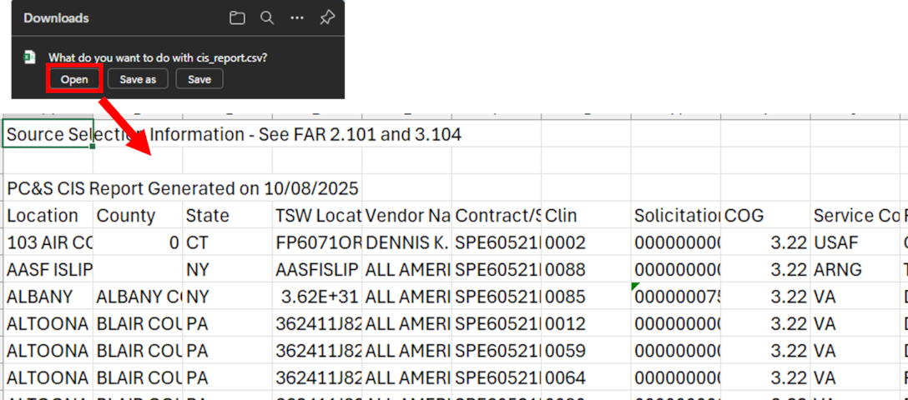Search downloads with the magnifier icon
This screenshot has width=908, height=400.
(267, 18)
